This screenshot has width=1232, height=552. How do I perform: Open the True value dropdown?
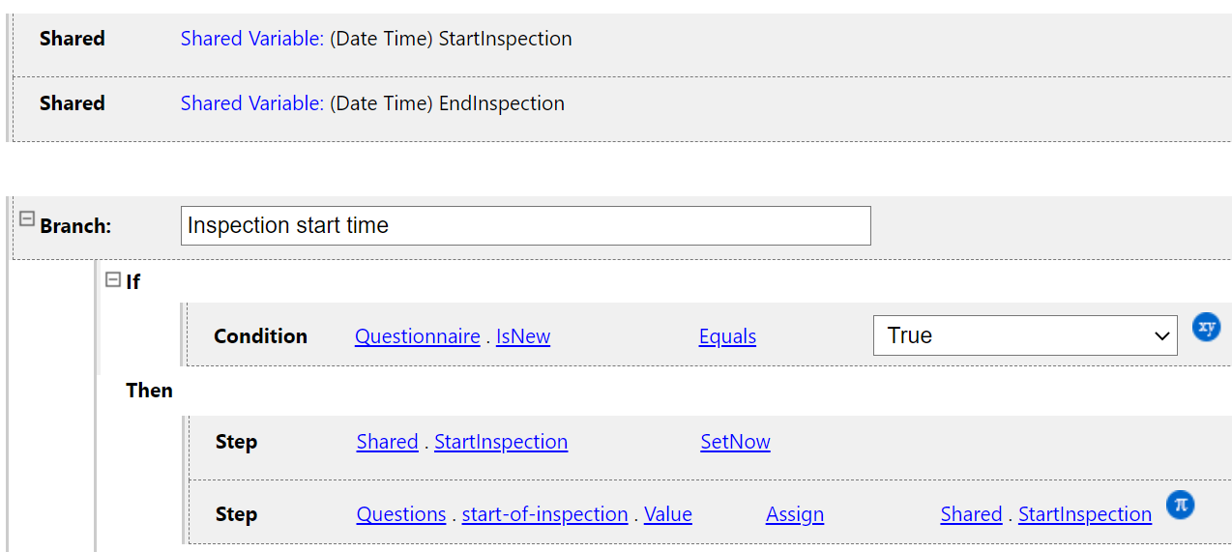pos(1025,335)
